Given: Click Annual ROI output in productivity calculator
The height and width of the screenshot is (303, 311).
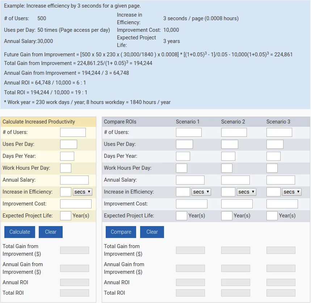Looking at the screenshot, I should [75, 282].
